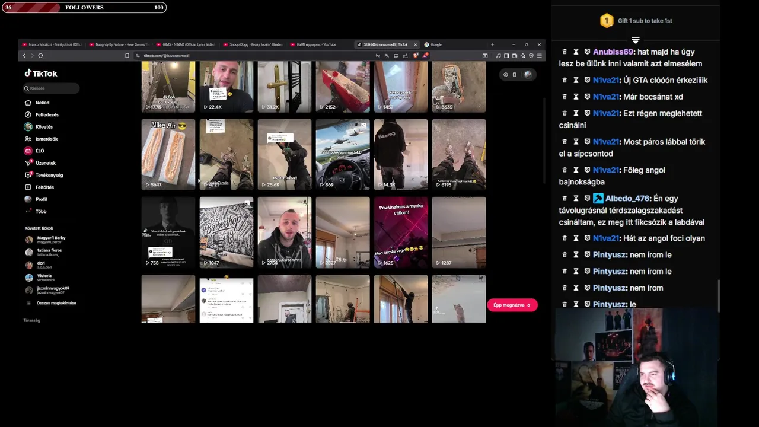
Task: Open the Nike Air video thumbnail
Action: pos(168,154)
